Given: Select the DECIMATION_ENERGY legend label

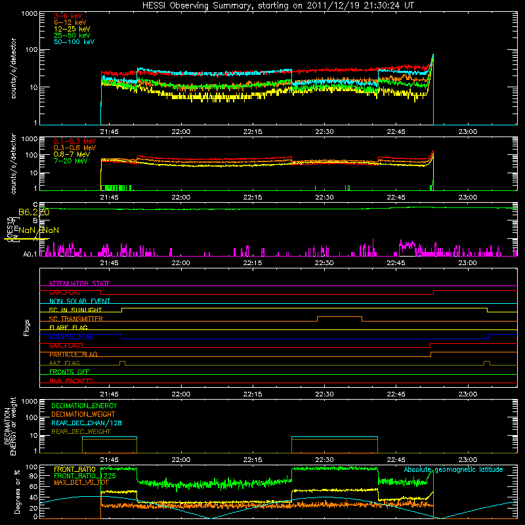Looking at the screenshot, I should (84, 406).
